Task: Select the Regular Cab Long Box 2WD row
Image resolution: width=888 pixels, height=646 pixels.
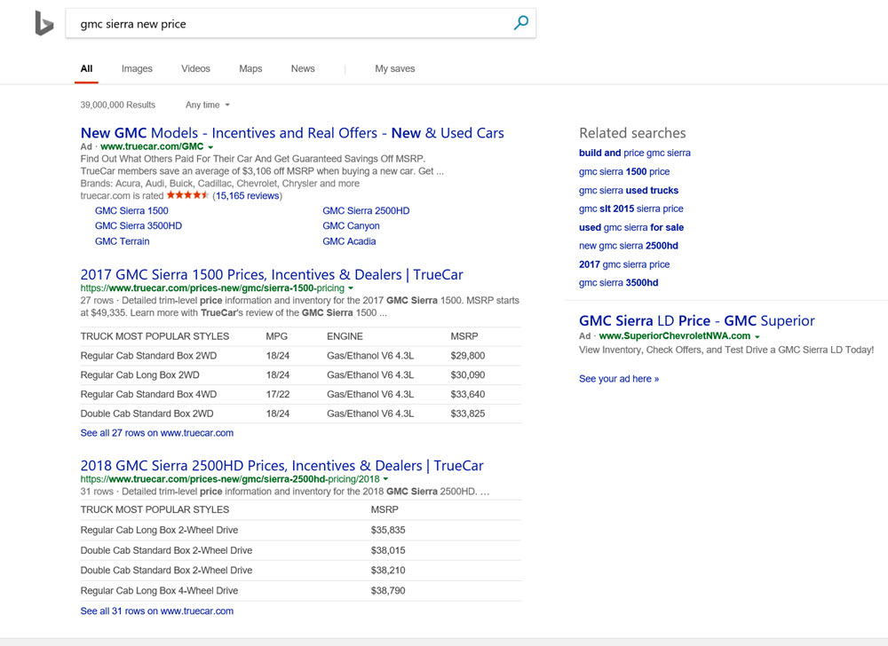Action: point(301,375)
